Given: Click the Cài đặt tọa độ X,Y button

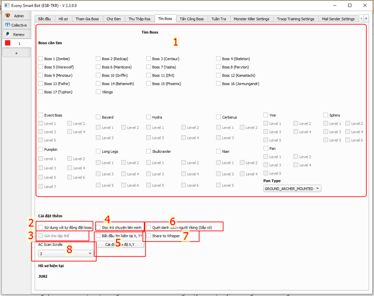Looking at the screenshot, I should point(120,245).
